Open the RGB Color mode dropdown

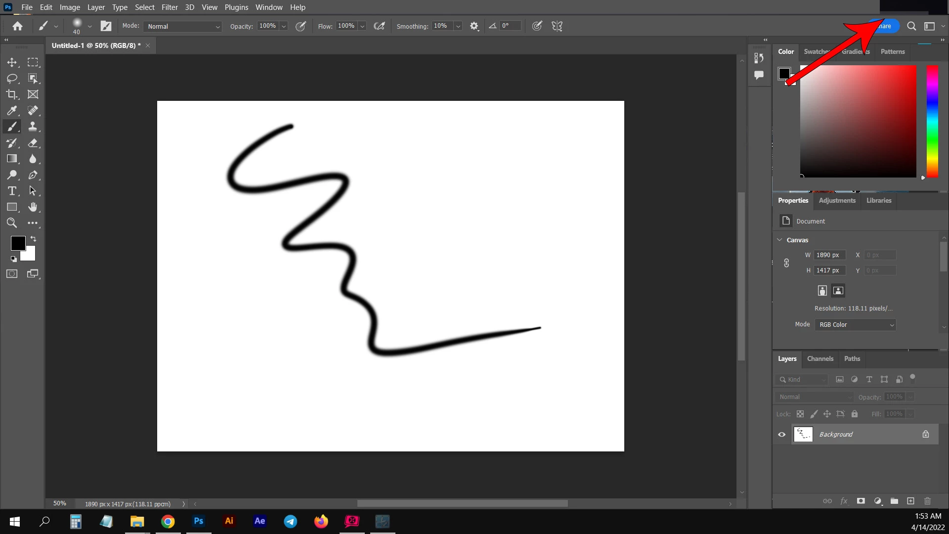coord(855,324)
